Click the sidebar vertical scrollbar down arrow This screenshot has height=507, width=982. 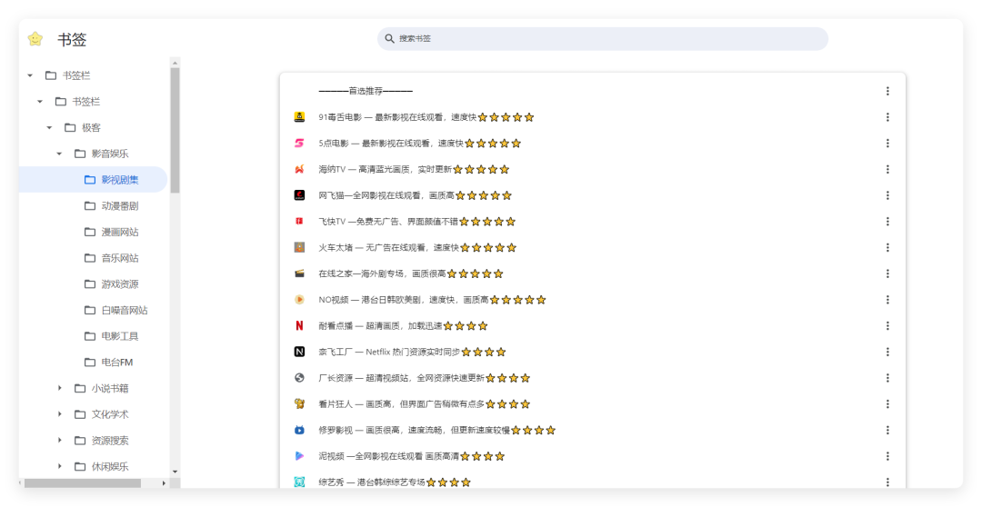[175, 472]
